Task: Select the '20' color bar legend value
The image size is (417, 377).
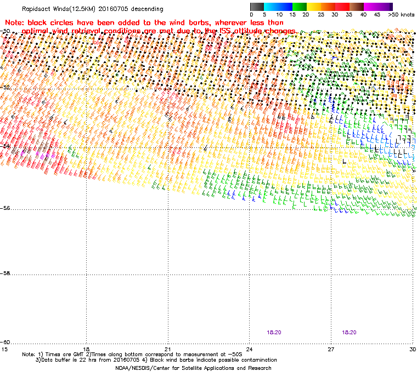Action: pyautogui.click(x=306, y=15)
